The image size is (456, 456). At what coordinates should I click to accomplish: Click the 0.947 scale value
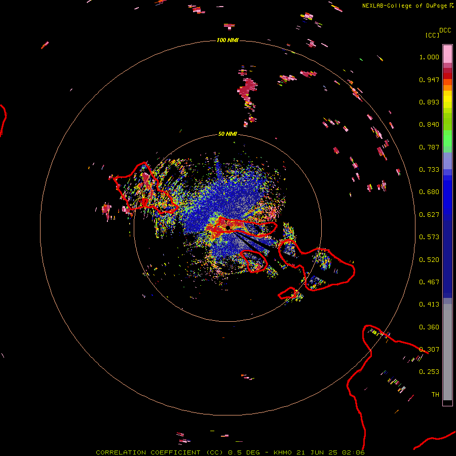[429, 80]
